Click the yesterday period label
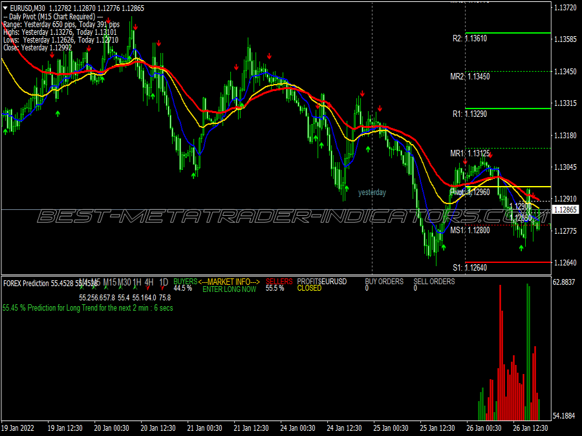This screenshot has width=582, height=436. [372, 192]
